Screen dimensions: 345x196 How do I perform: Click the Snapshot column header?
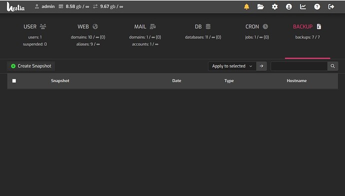[60, 80]
